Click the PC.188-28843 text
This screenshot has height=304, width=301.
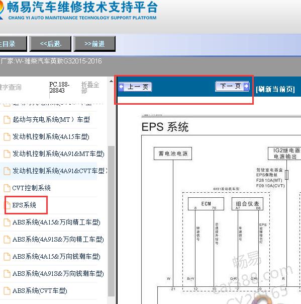point(59,88)
